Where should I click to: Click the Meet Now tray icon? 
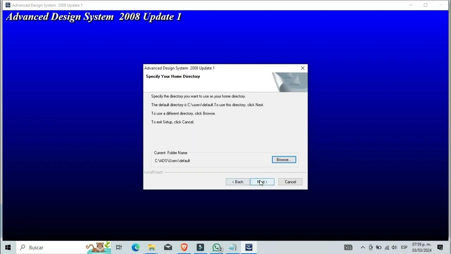click(371, 248)
